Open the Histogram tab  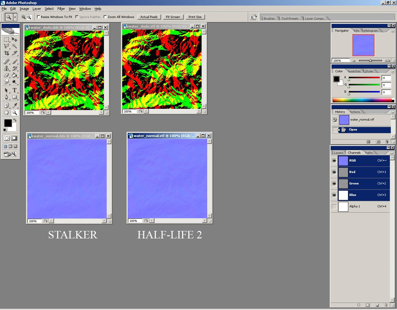pyautogui.click(x=371, y=31)
